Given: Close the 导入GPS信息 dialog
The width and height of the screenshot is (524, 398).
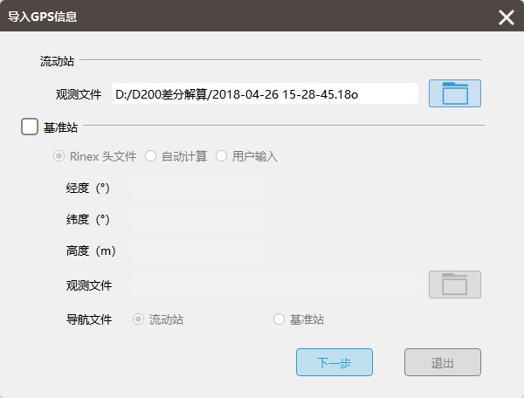Looking at the screenshot, I should (x=506, y=17).
